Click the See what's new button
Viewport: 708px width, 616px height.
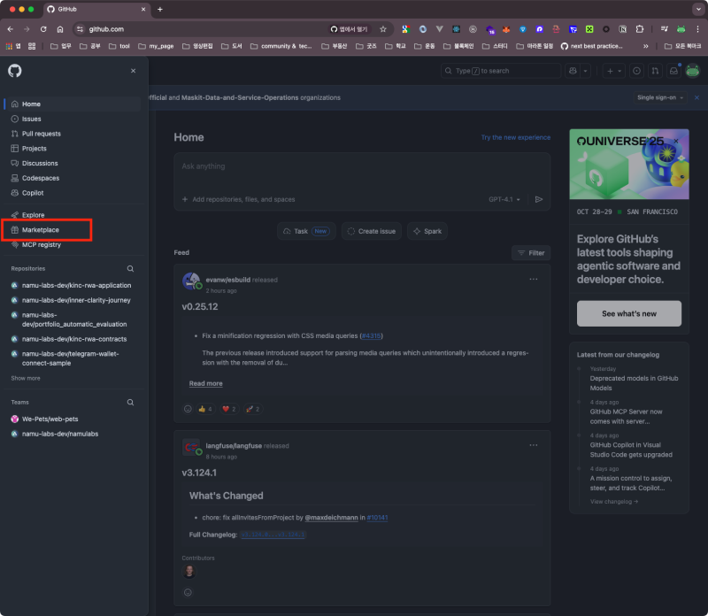pyautogui.click(x=628, y=313)
